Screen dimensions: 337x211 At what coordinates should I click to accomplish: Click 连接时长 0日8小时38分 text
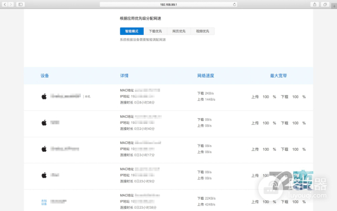[x=137, y=102]
